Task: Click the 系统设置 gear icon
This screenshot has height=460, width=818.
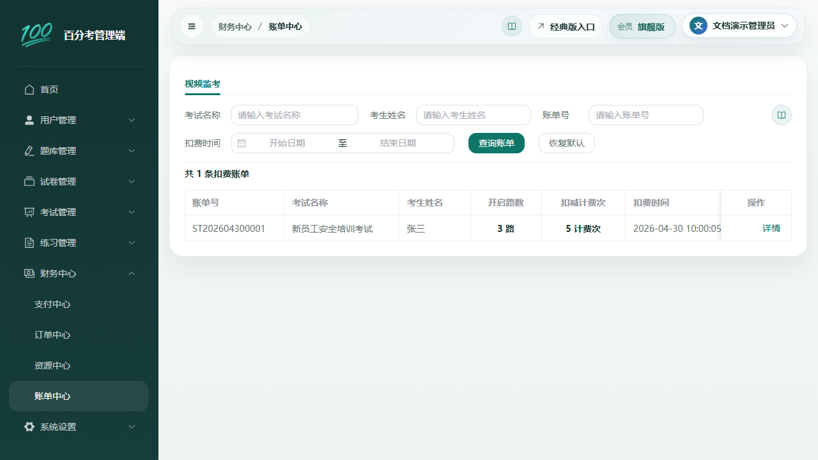Action: pyautogui.click(x=29, y=427)
